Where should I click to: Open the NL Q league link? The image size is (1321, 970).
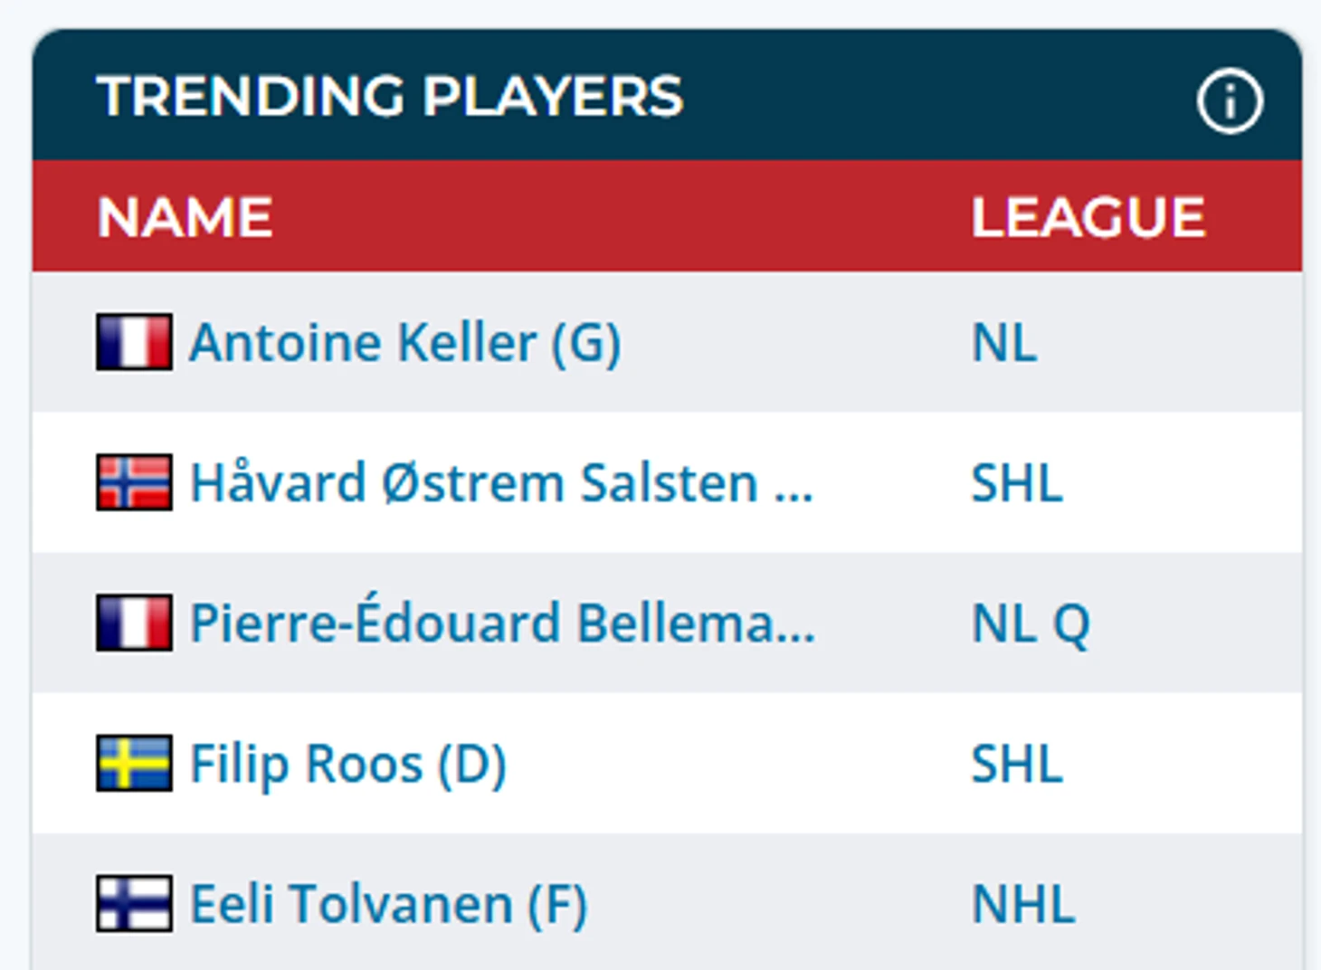tap(1031, 624)
